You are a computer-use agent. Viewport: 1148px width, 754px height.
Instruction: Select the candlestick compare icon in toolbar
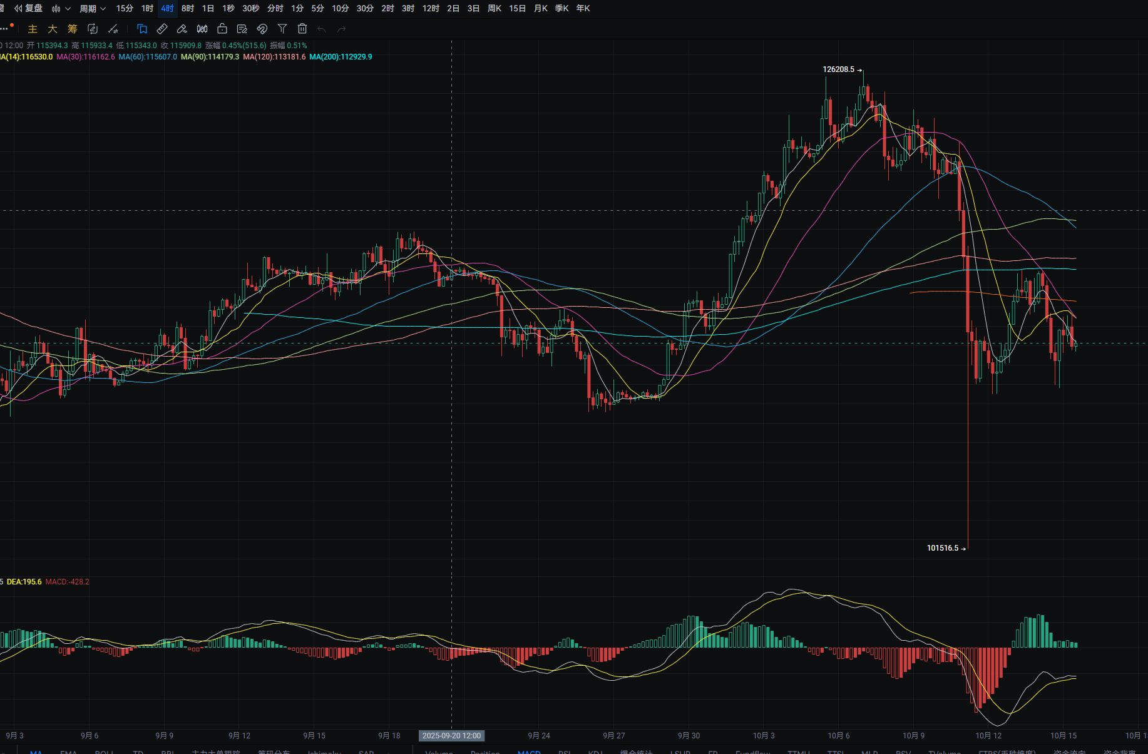coord(202,29)
